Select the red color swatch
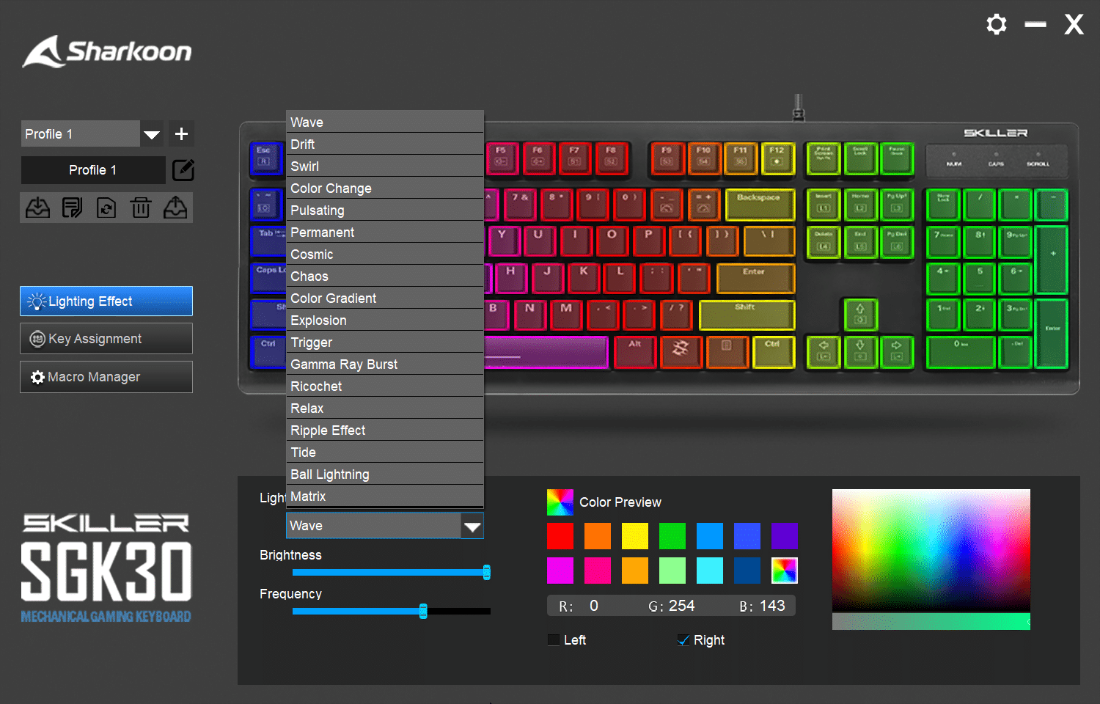1100x704 pixels. tap(560, 536)
